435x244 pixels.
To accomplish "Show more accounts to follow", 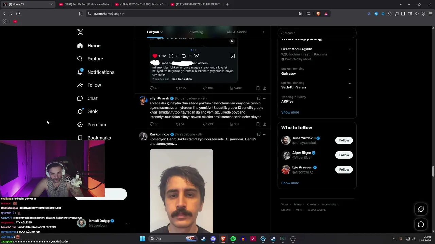I will [x=290, y=183].
